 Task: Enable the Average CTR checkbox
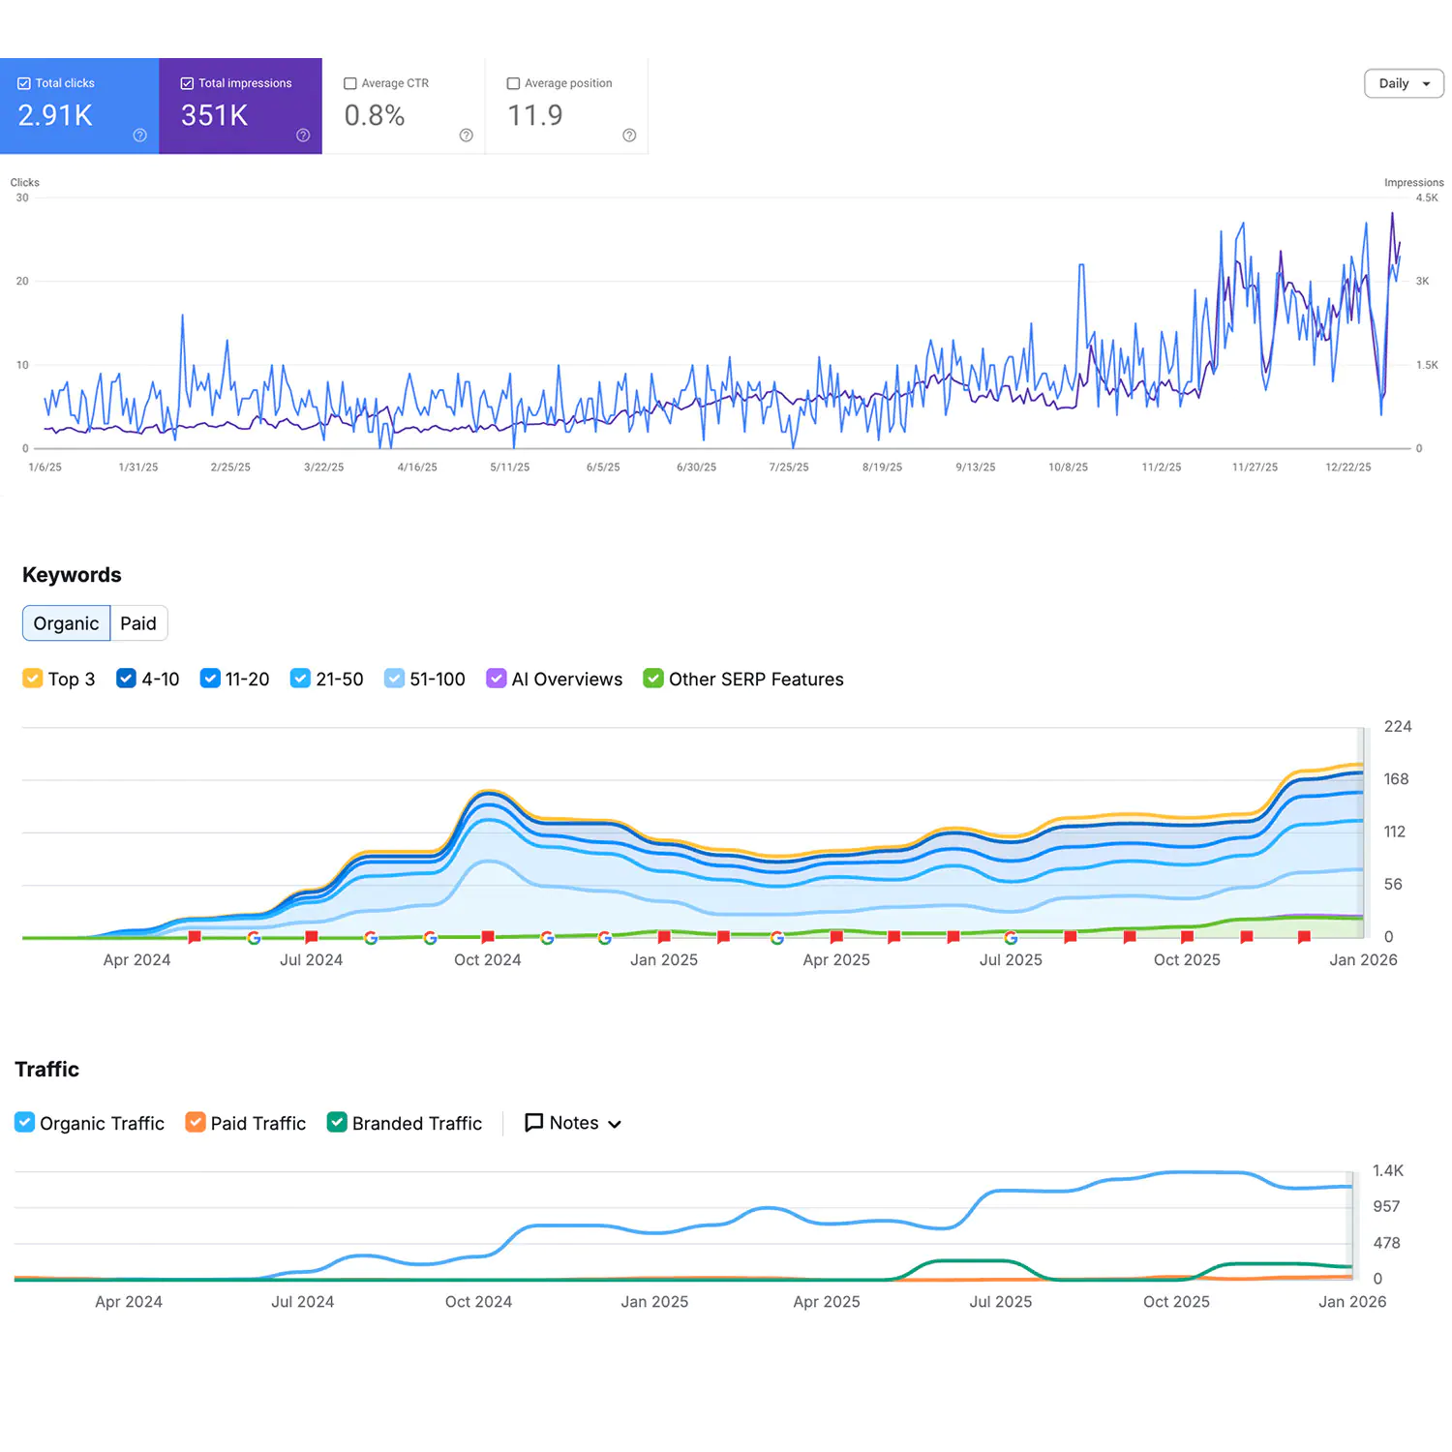(x=350, y=83)
